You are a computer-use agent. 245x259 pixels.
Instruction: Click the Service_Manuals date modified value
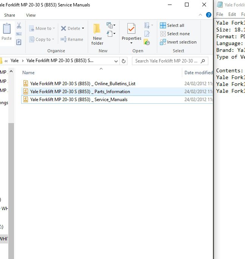(x=198, y=100)
